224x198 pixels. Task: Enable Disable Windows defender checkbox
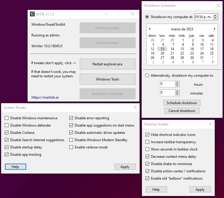tap(6, 125)
